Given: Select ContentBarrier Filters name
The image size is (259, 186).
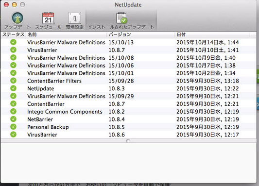Looking at the screenshot, I should click(54, 81).
